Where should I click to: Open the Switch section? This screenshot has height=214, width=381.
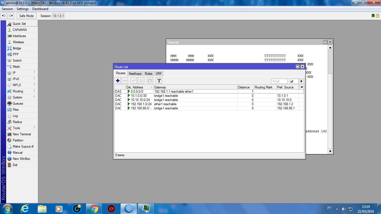click(x=22, y=61)
